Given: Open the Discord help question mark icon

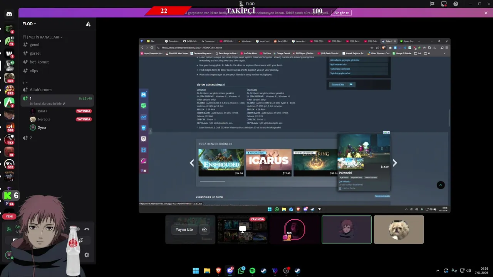Looking at the screenshot, I should 456,4.
